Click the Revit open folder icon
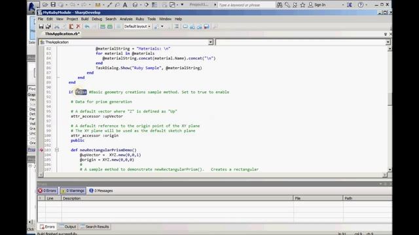Image resolution: width=419 pixels, height=235 pixels. (x=45, y=5)
